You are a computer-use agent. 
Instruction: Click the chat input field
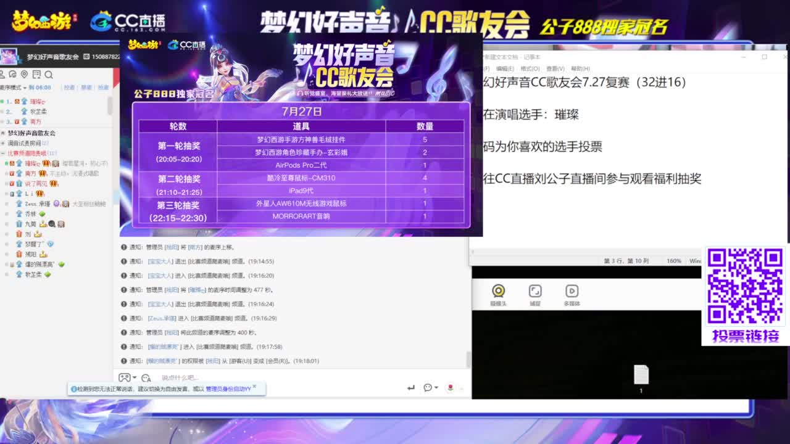(278, 377)
